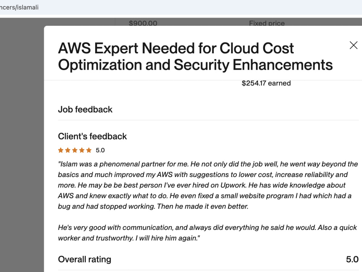Click the dimmed Fixed price label behind the modal

tap(267, 23)
